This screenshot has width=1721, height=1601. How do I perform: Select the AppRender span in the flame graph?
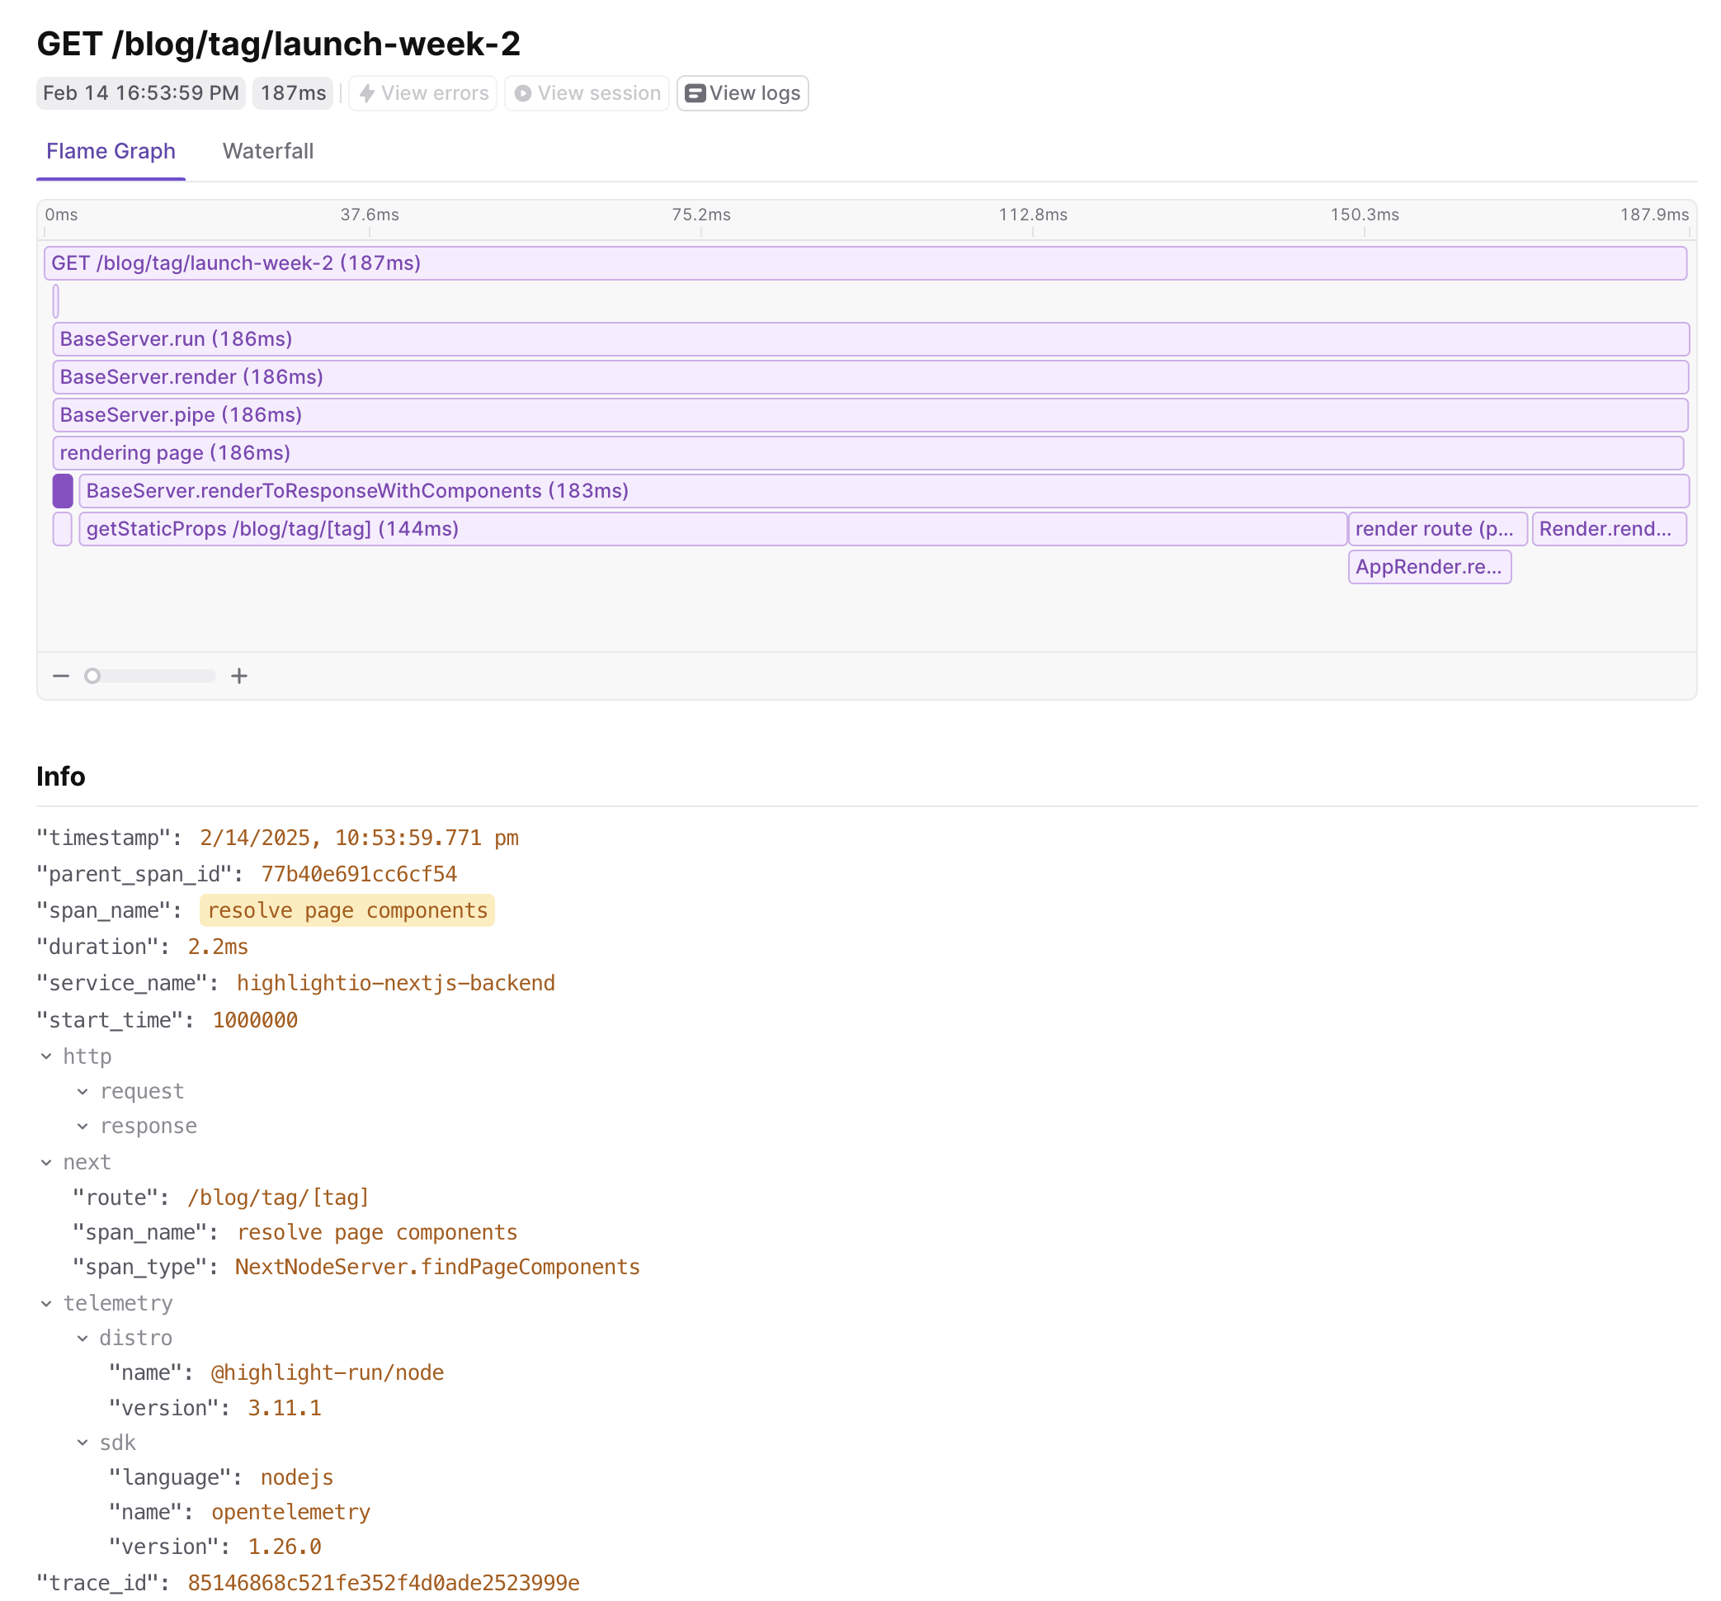(1429, 567)
